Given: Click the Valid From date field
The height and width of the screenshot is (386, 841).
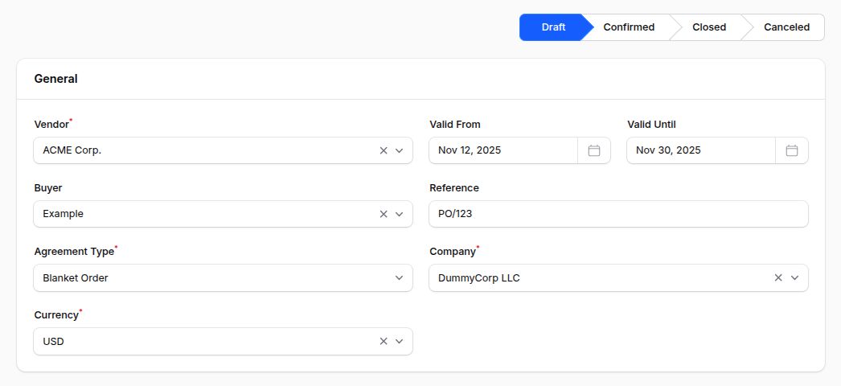Looking at the screenshot, I should (503, 150).
